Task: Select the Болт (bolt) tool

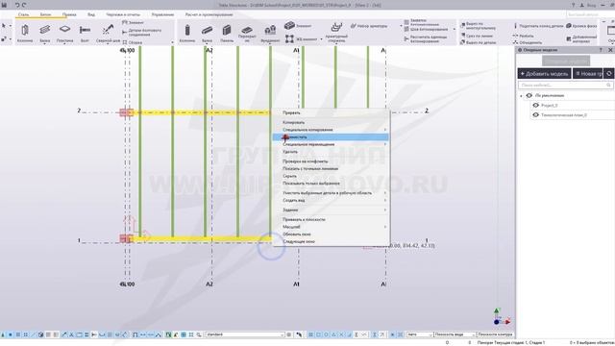Action: [x=85, y=33]
